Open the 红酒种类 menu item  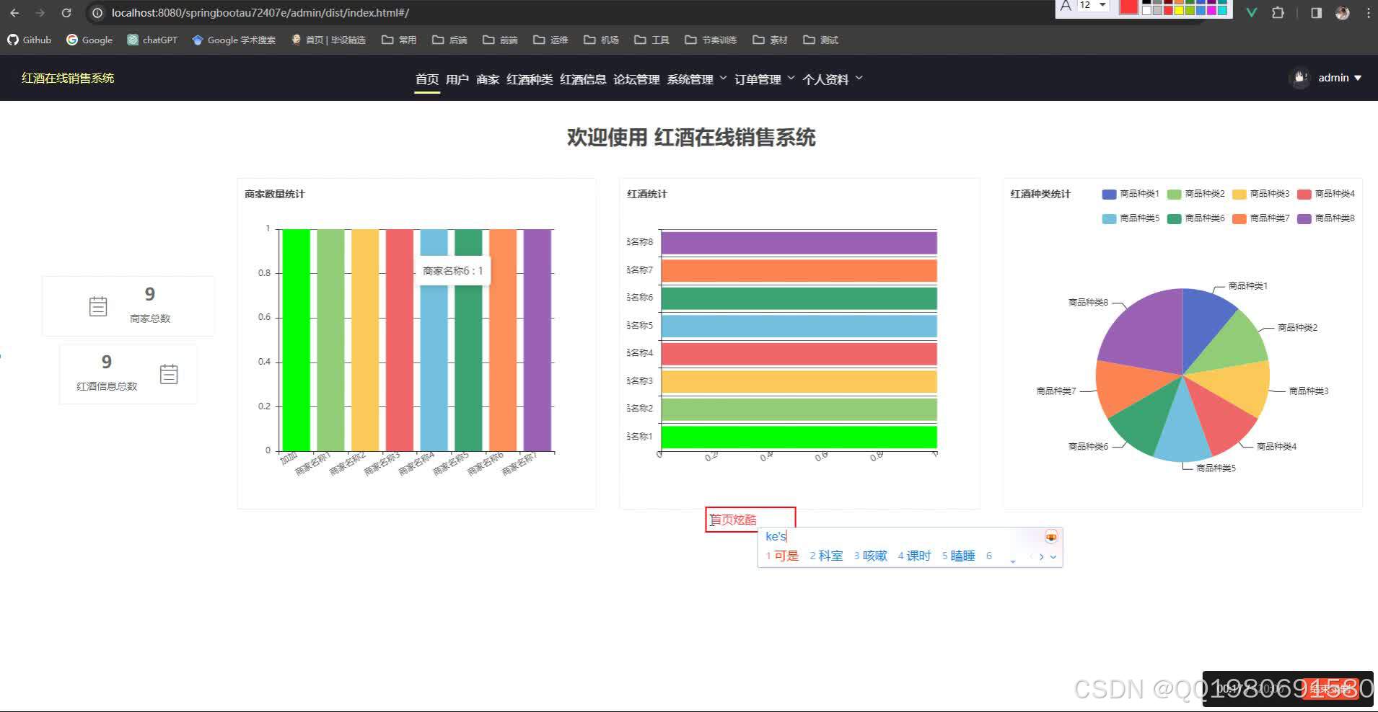click(530, 79)
